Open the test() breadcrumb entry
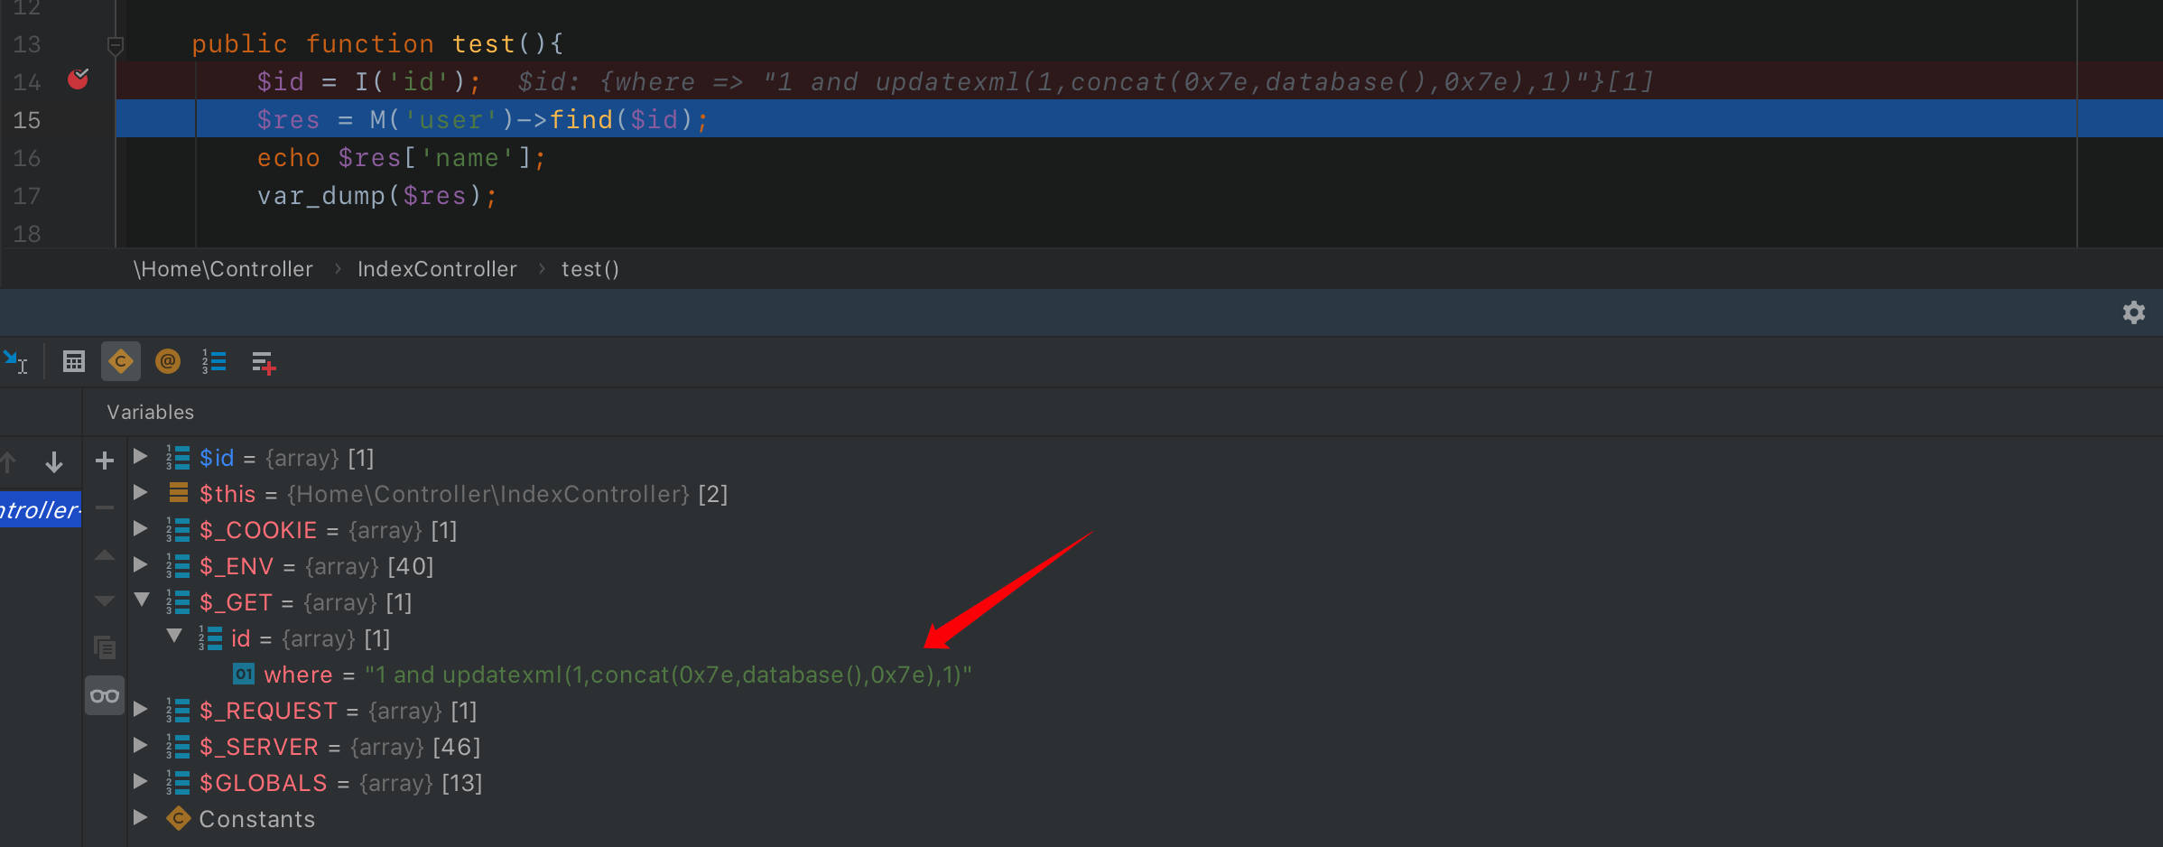This screenshot has height=847, width=2163. coord(589,268)
